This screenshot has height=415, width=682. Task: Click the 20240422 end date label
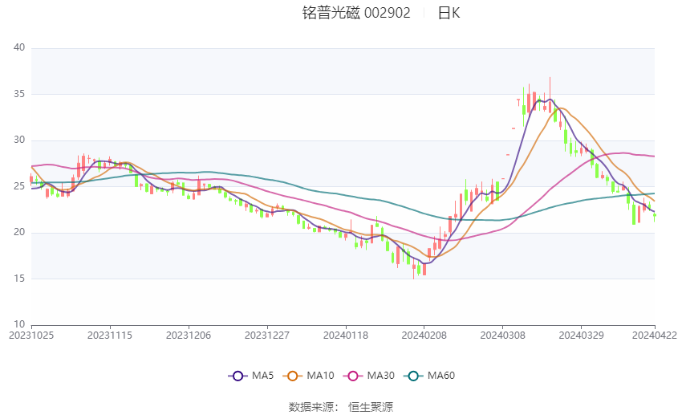click(x=655, y=336)
